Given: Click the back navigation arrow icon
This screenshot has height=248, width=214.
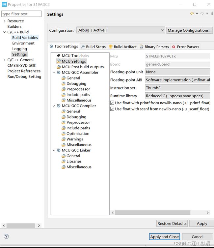Looking at the screenshot, I should 192,13.
